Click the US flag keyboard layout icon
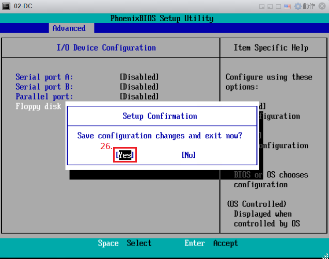 coord(287,7)
